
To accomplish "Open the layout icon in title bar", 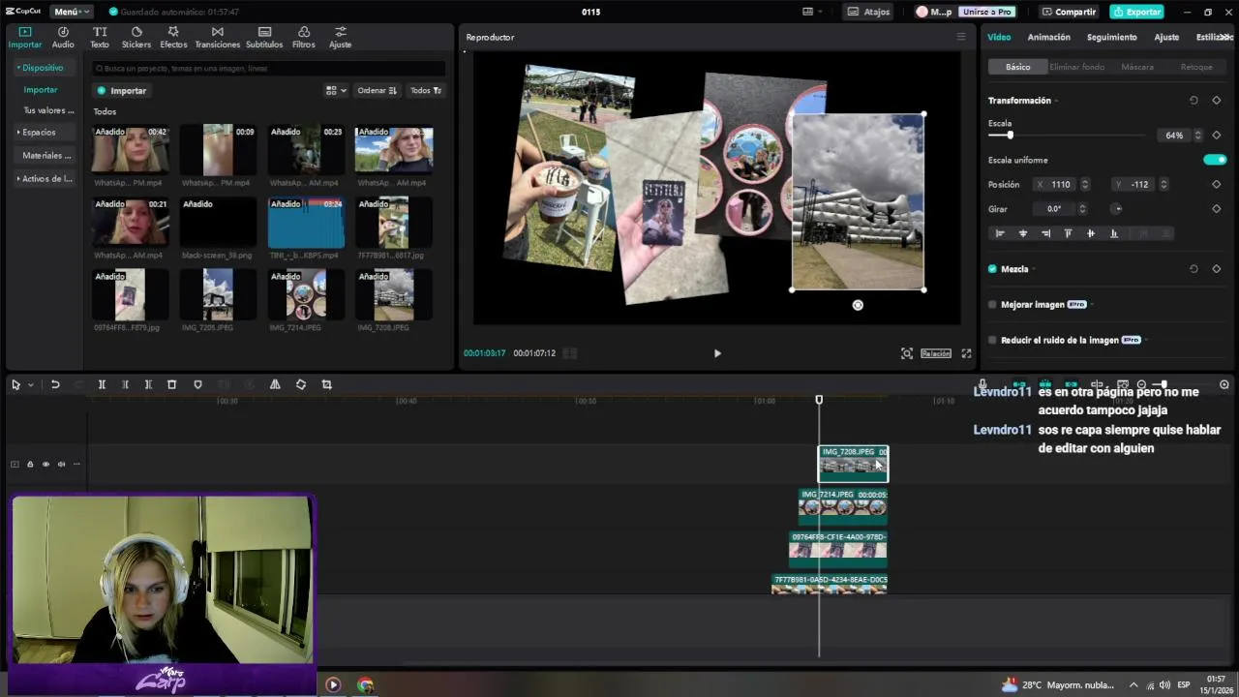I will click(x=808, y=12).
